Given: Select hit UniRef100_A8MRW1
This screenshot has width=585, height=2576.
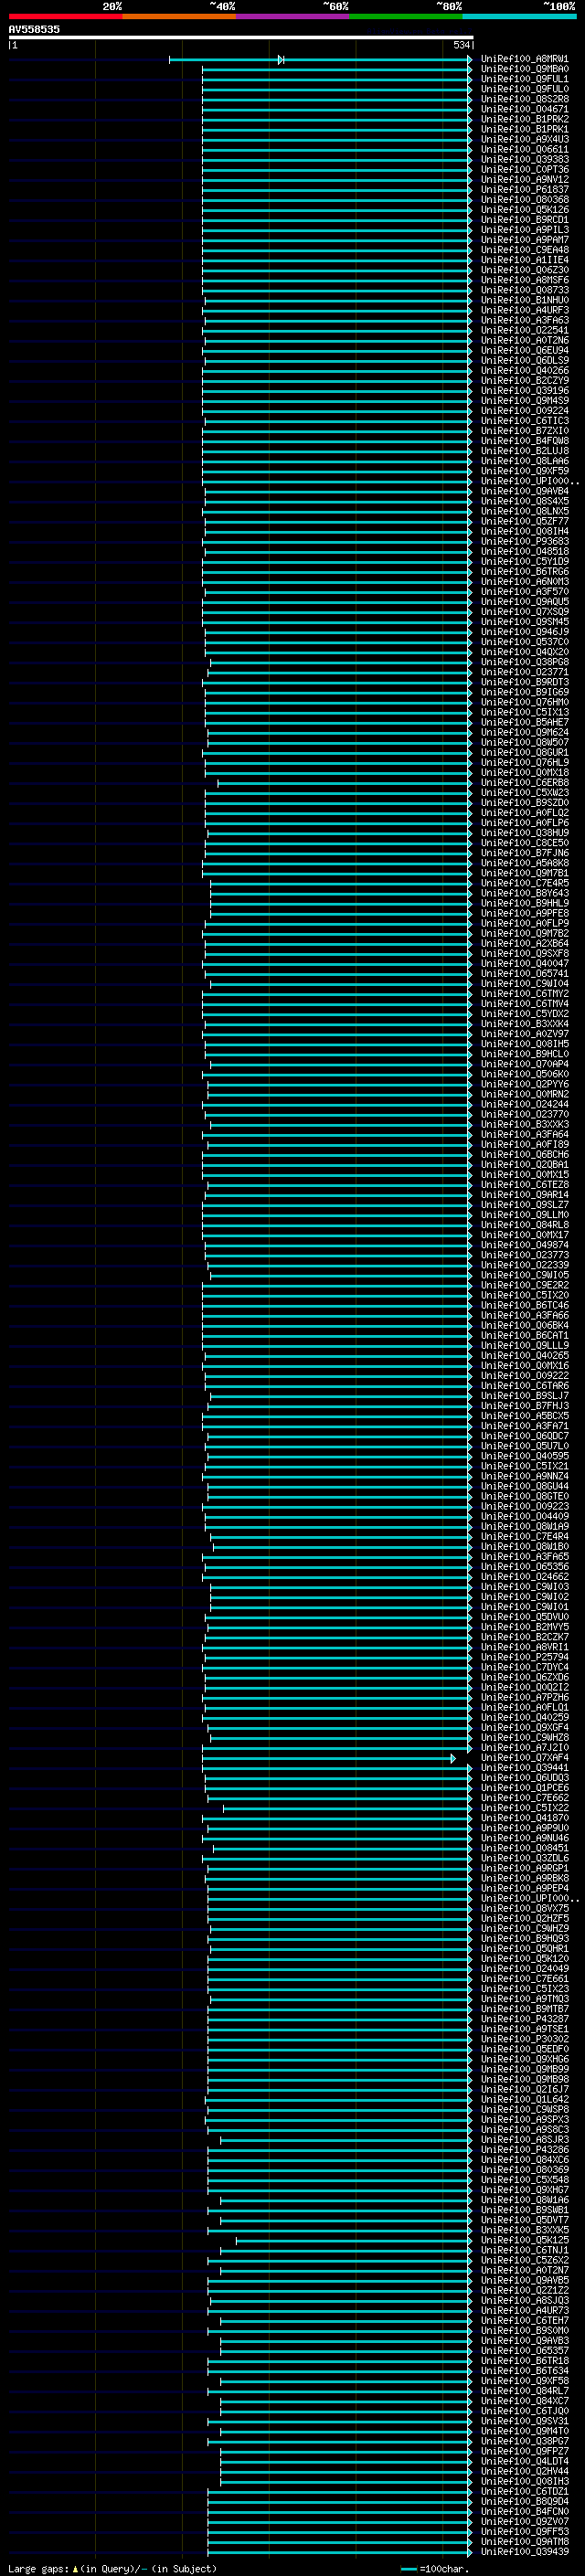Looking at the screenshot, I should [x=524, y=59].
